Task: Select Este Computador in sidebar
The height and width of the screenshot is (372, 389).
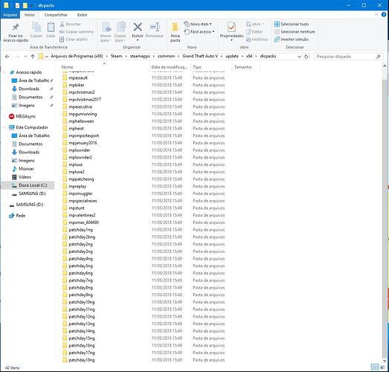Action: 32,127
